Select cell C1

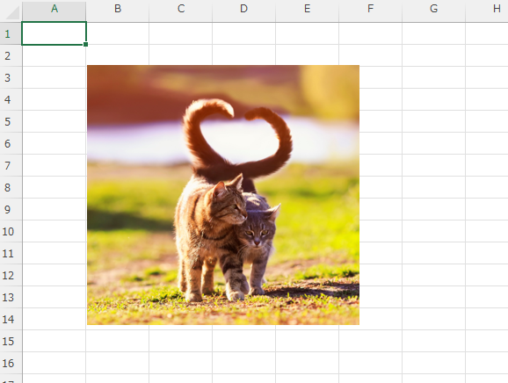[181, 33]
